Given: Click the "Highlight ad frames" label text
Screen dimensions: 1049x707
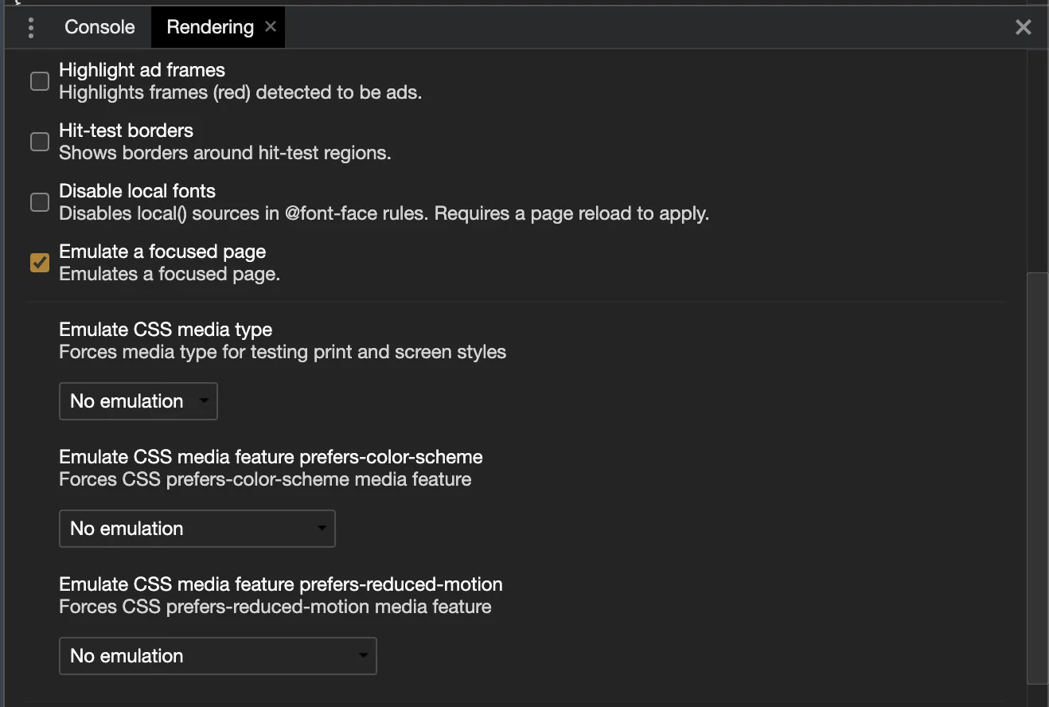Looking at the screenshot, I should pyautogui.click(x=142, y=70).
